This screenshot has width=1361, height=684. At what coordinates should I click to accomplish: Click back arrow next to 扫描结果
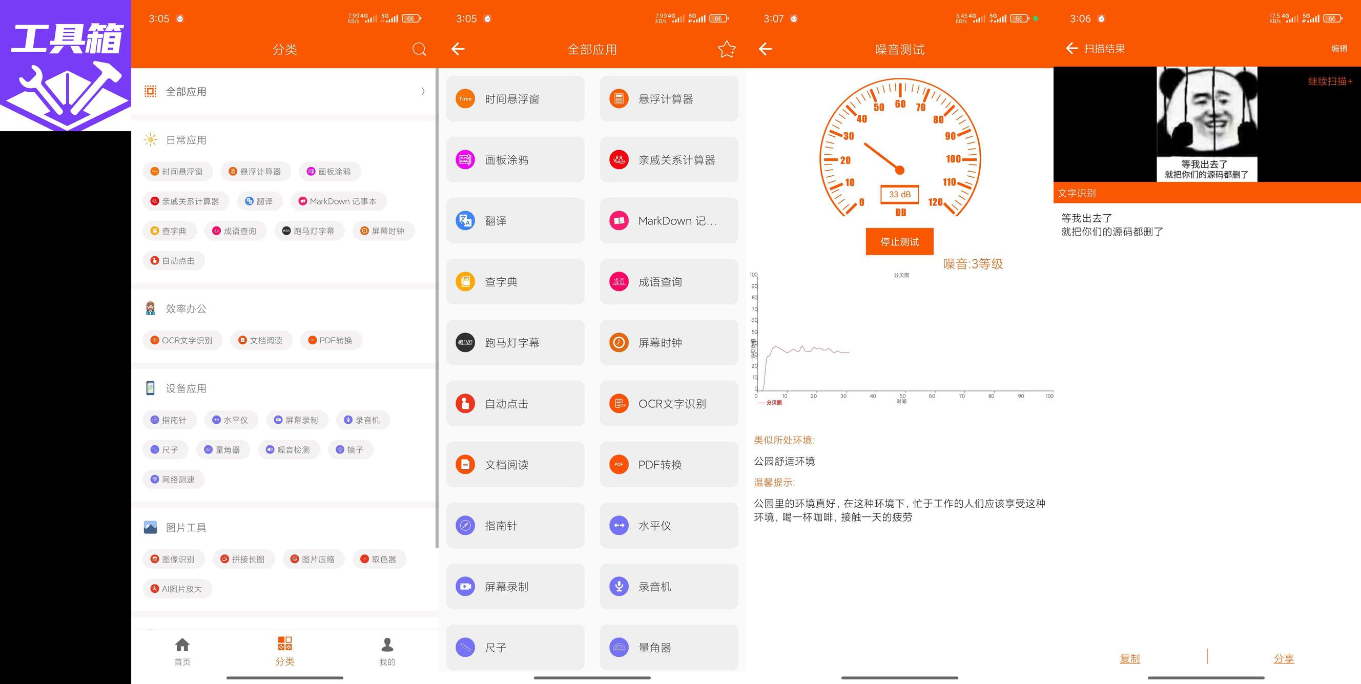click(1071, 49)
